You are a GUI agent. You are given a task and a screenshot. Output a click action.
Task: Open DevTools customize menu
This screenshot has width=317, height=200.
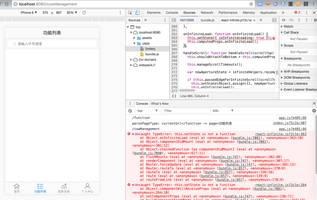tap(306, 13)
